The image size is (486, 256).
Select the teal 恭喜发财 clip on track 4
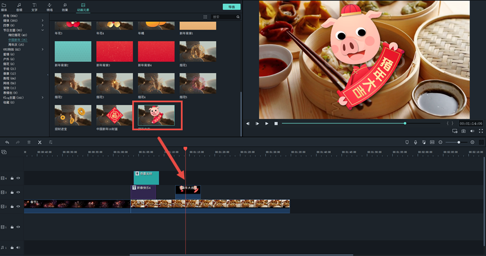click(147, 178)
